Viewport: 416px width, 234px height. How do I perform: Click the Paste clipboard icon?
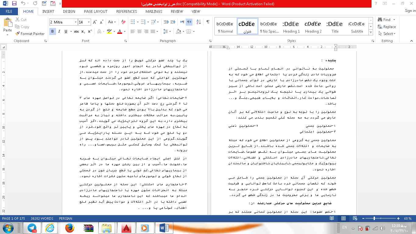[7, 23]
